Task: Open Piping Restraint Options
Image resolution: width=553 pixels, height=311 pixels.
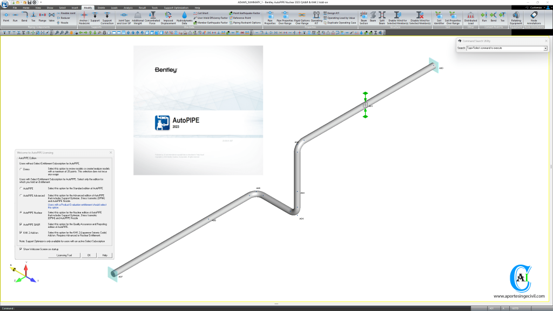Action: point(245,23)
